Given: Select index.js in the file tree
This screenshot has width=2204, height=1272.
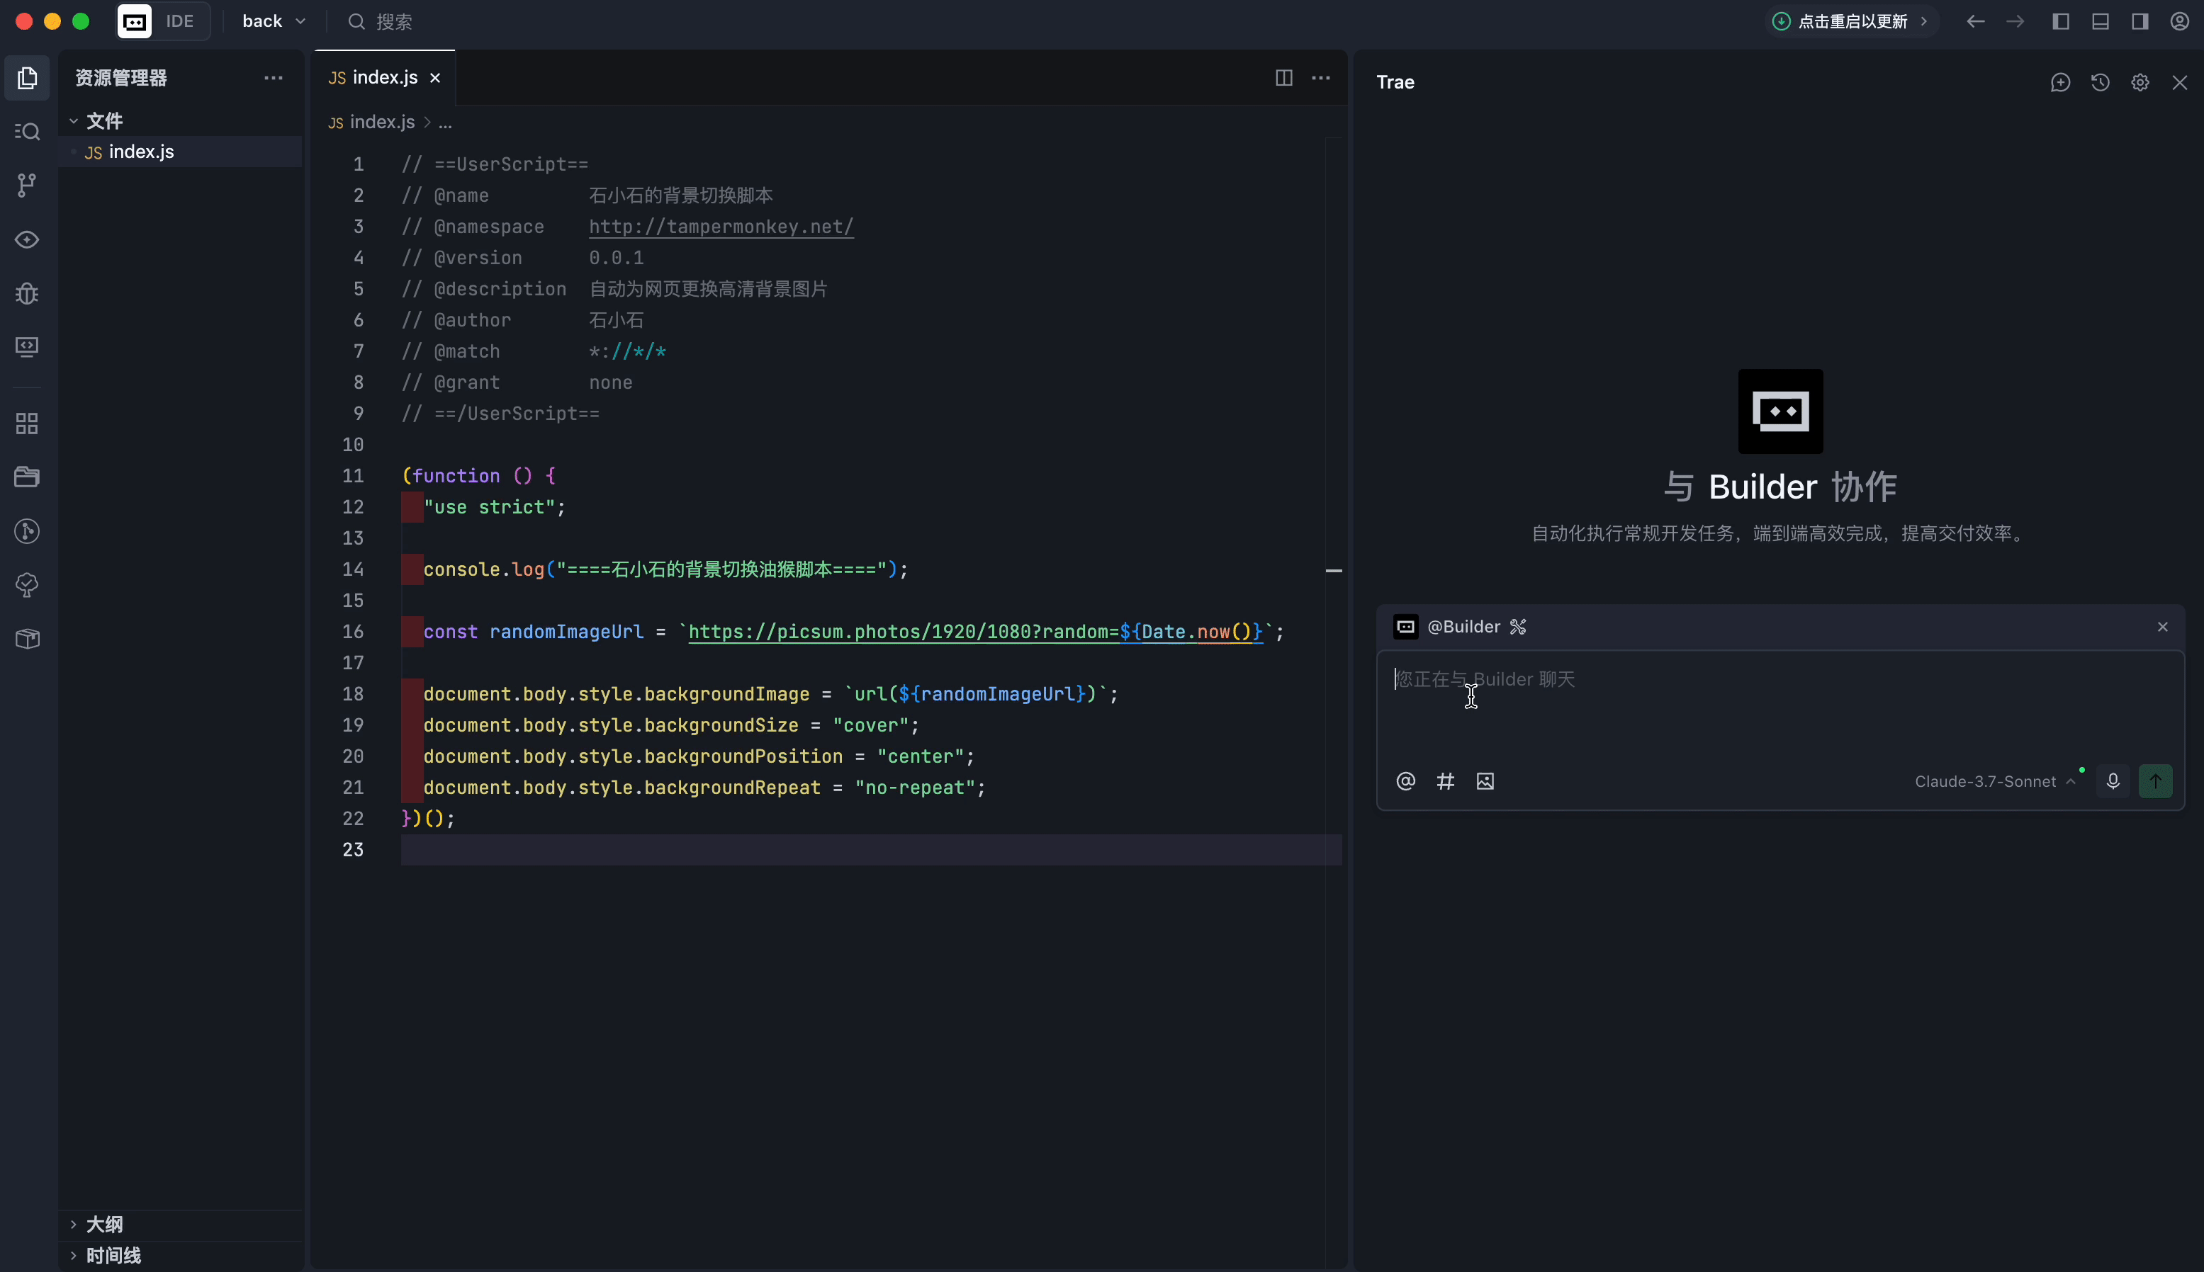Looking at the screenshot, I should tap(141, 152).
